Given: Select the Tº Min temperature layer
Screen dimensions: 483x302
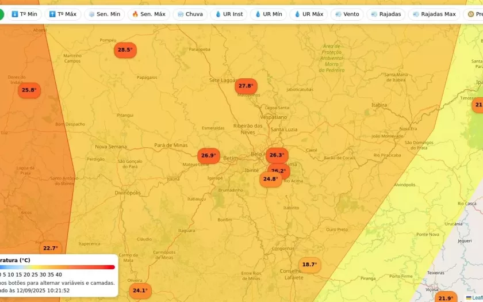Looking at the screenshot, I should [x=24, y=14].
